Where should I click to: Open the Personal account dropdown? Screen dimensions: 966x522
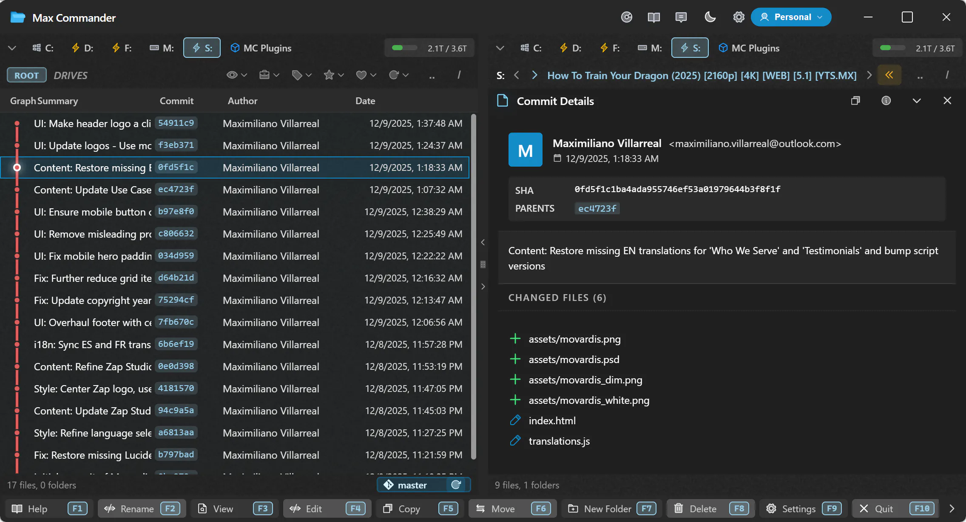(791, 17)
